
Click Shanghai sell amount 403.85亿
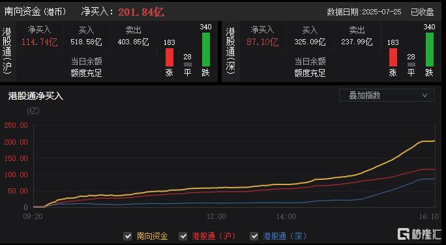pyautogui.click(x=133, y=42)
